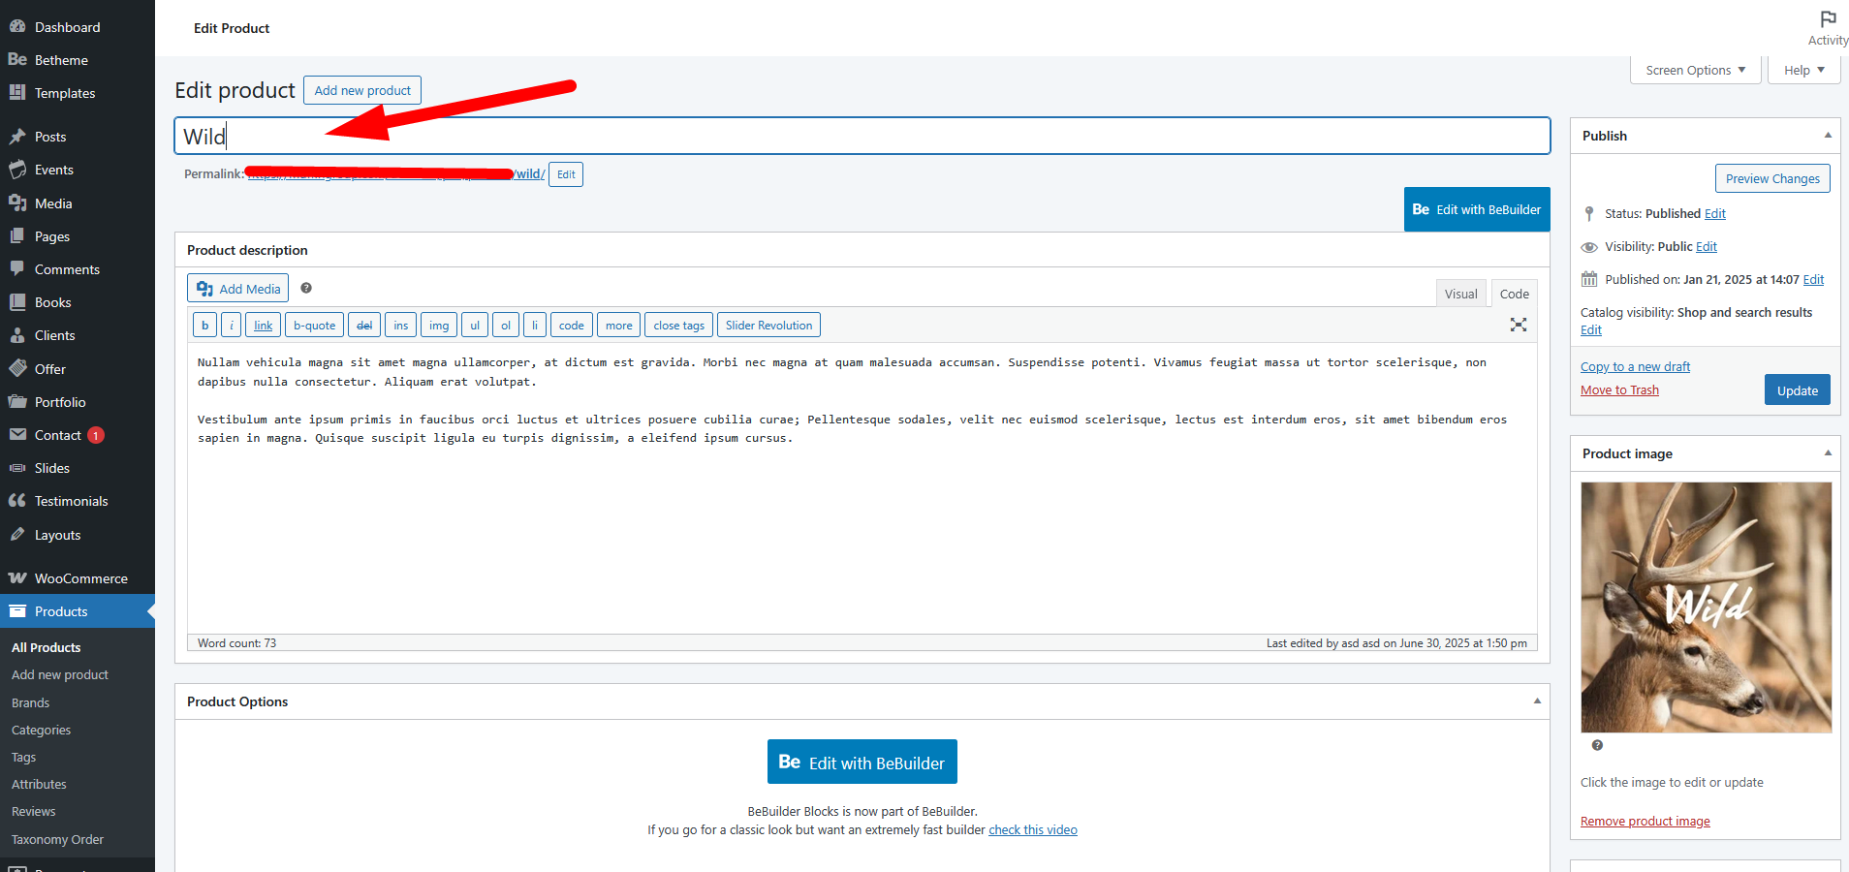Switch to the Visual editor tab
The height and width of the screenshot is (872, 1849).
(x=1460, y=294)
